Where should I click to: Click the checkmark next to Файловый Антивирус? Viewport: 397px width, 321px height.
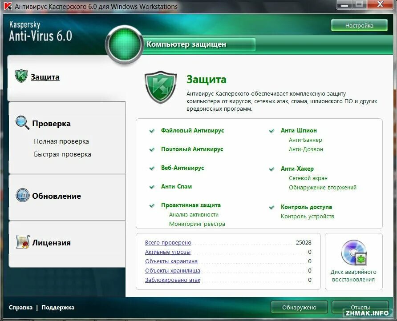(152, 131)
